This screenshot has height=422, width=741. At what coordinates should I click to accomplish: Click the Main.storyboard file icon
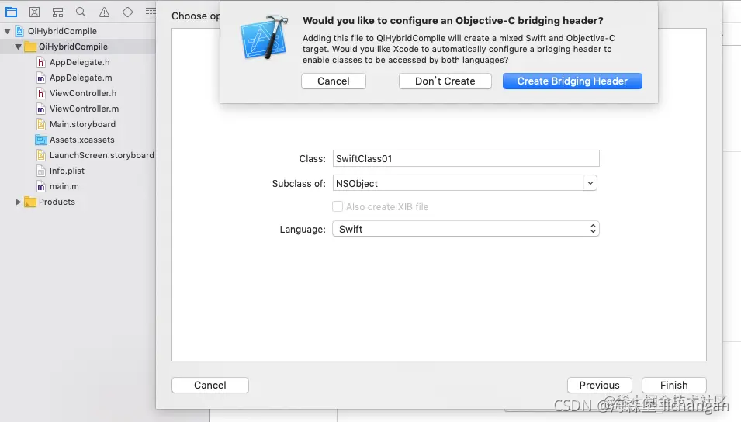(41, 124)
